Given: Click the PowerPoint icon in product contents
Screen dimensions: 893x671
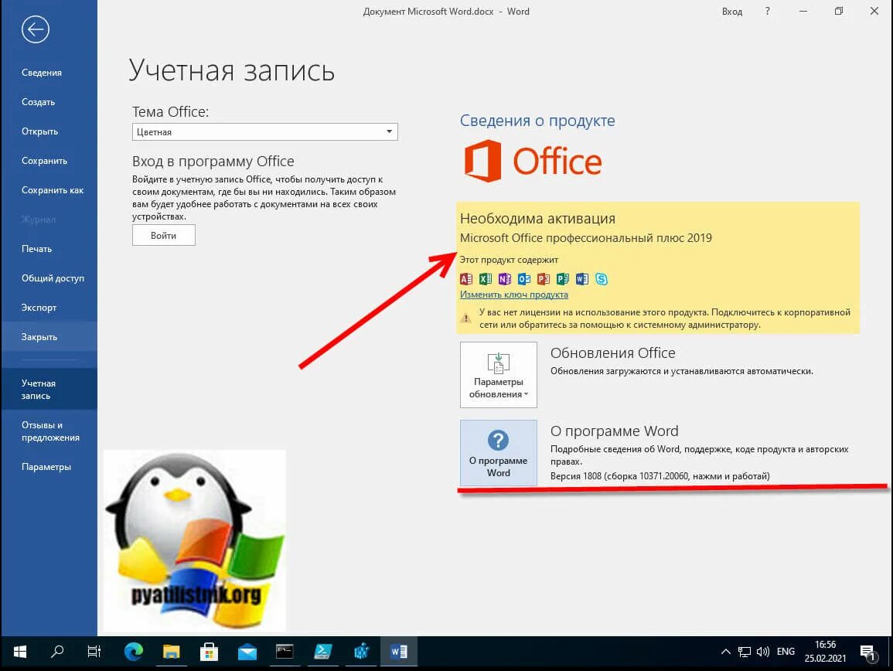Looking at the screenshot, I should [x=544, y=278].
